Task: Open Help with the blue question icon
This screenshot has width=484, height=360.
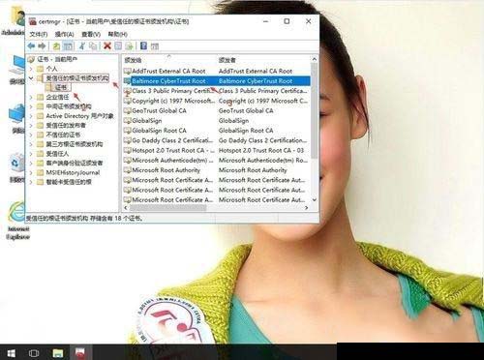Action: point(143,46)
